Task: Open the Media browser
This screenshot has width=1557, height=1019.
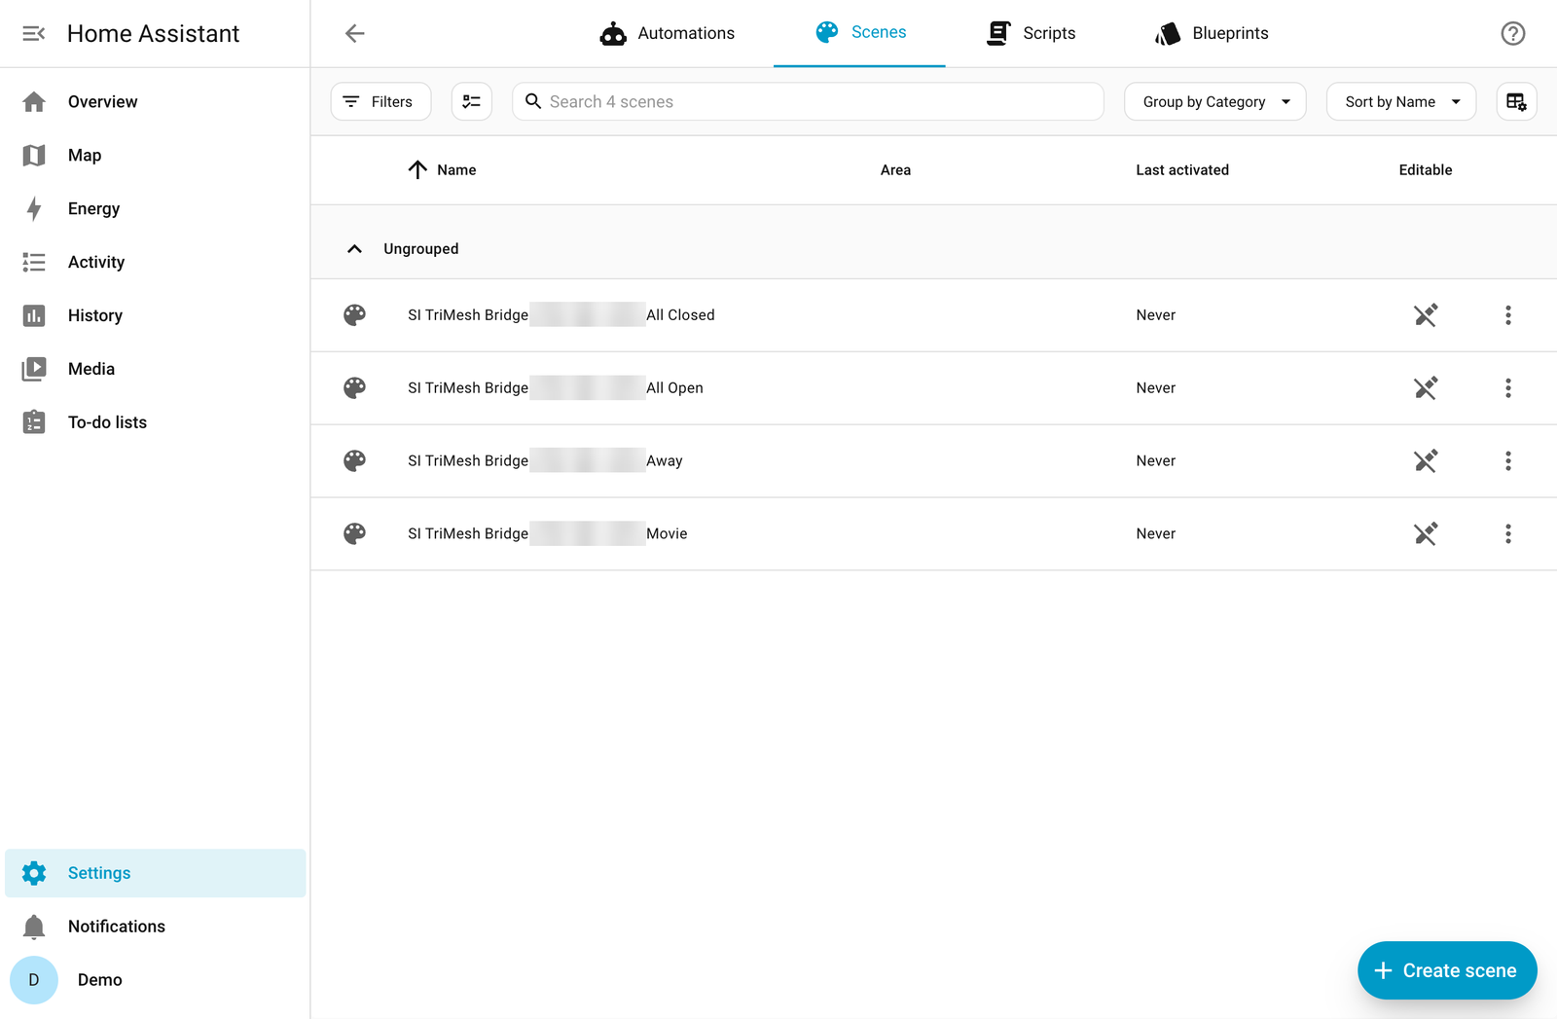Action: pos(156,370)
